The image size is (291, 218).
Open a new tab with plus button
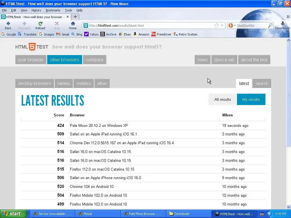pos(75,17)
